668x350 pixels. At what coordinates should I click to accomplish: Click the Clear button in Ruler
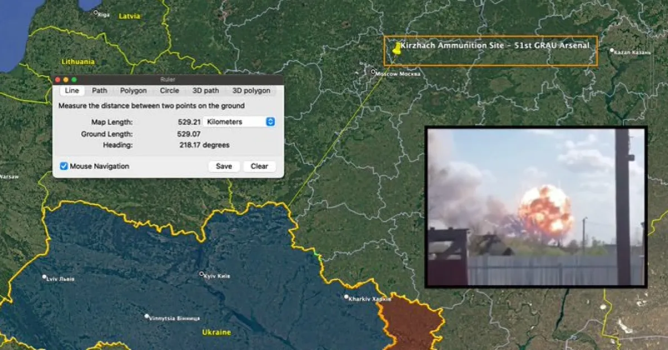coord(259,166)
